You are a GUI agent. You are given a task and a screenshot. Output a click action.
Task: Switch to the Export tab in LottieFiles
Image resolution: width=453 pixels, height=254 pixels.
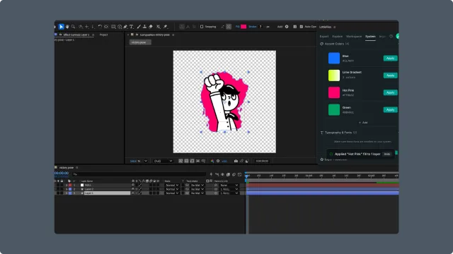pyautogui.click(x=324, y=36)
